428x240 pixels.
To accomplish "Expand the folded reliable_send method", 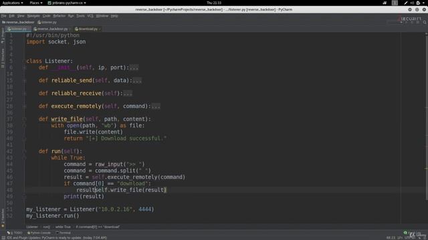I will 24,81.
